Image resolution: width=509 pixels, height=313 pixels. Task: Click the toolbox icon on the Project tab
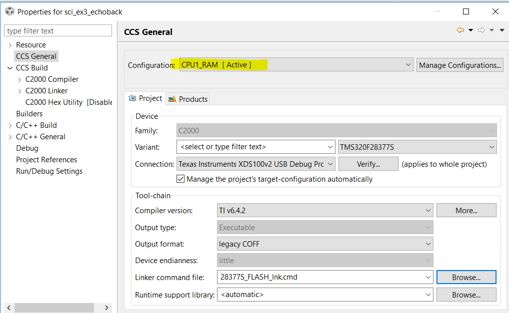[x=133, y=99]
